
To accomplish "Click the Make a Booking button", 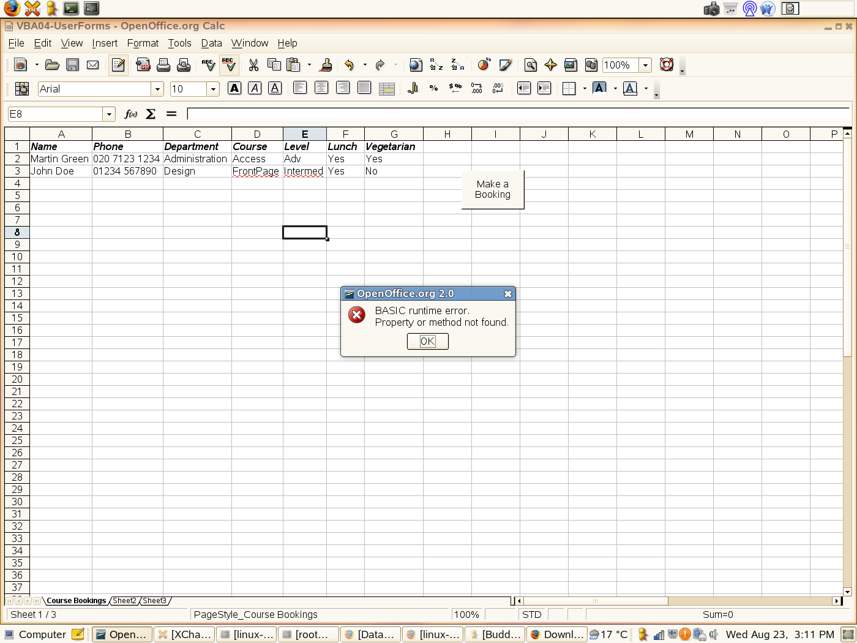I will 493,189.
